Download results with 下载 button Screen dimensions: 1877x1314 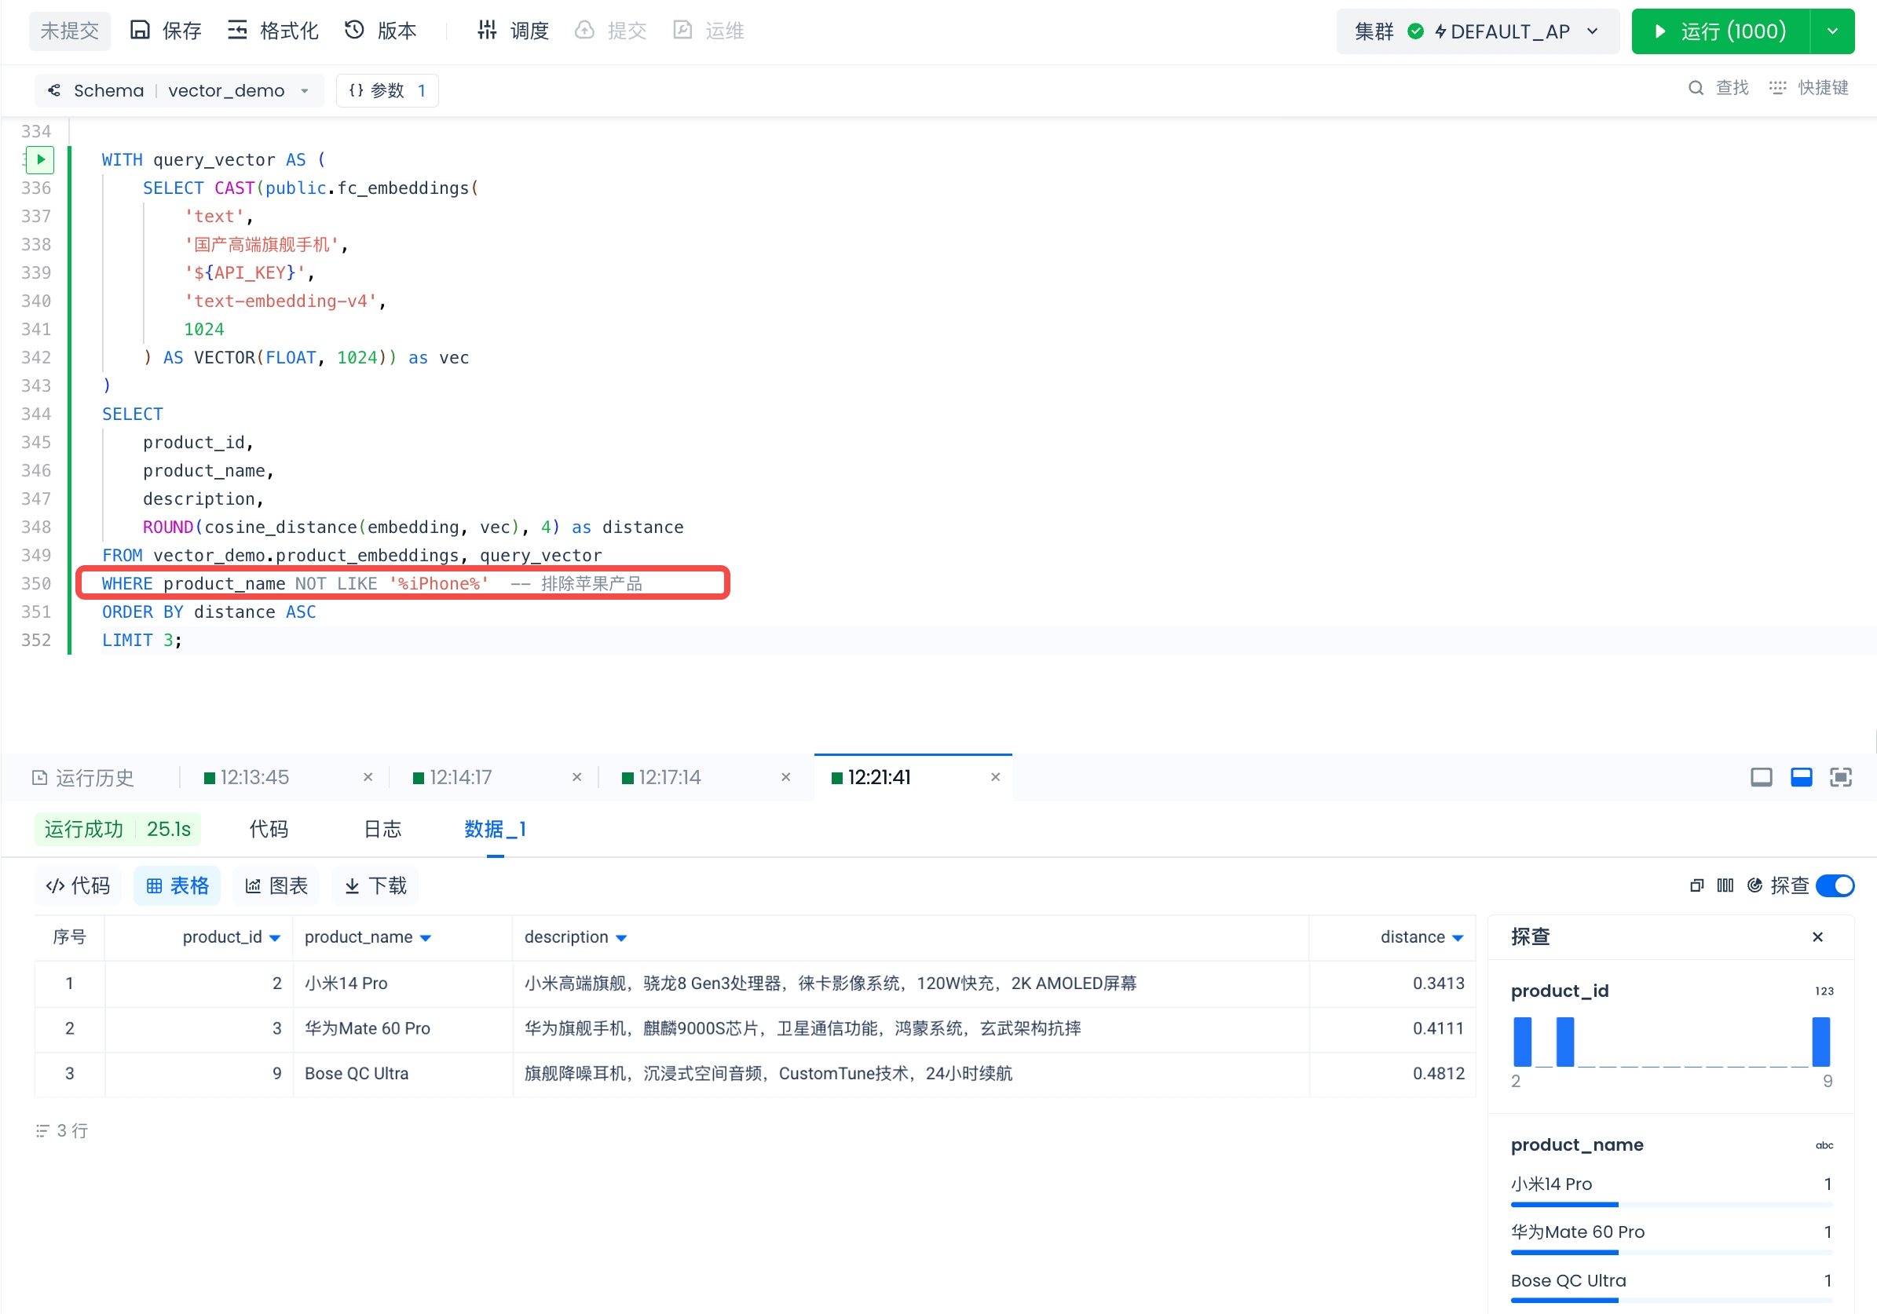375,885
